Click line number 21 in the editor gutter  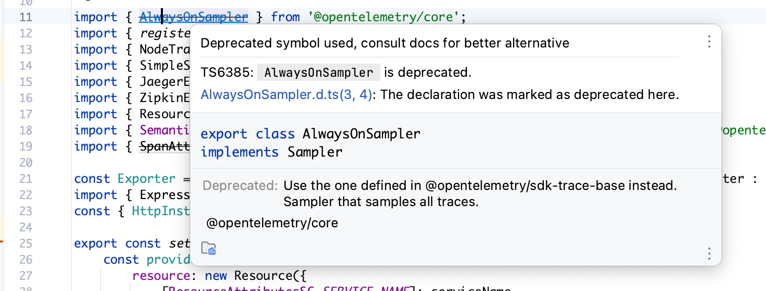[25, 178]
